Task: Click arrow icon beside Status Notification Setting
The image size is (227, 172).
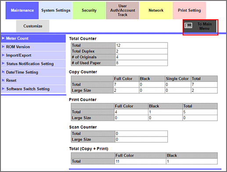Action: 3,63
